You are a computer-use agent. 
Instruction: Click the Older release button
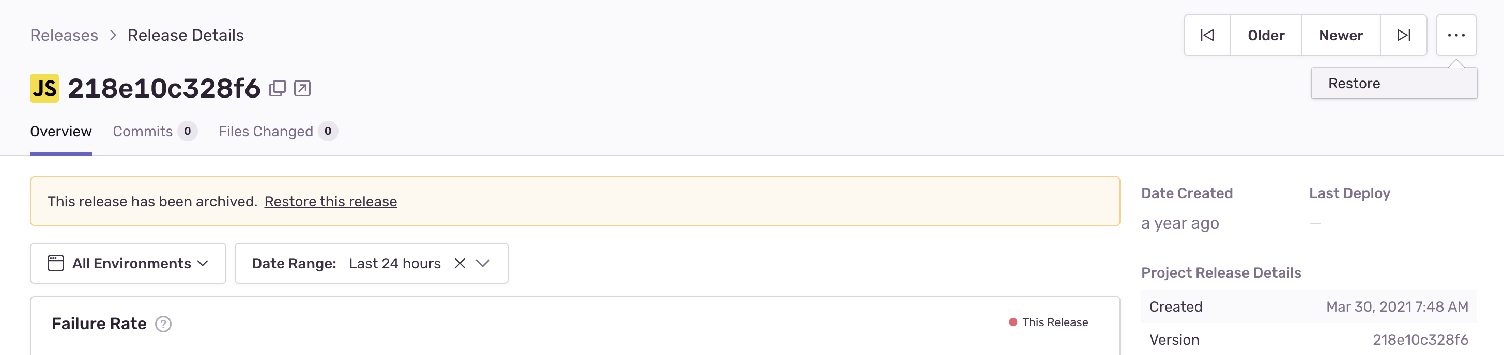(x=1266, y=35)
